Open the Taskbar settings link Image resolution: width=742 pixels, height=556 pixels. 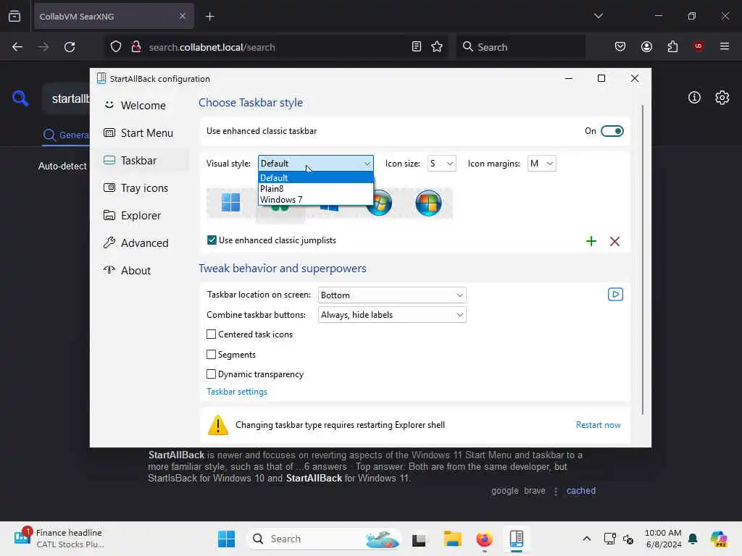point(237,392)
